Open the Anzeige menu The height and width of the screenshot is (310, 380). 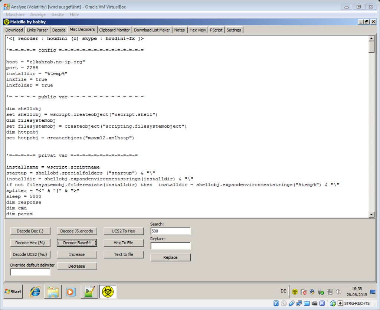[x=38, y=14]
